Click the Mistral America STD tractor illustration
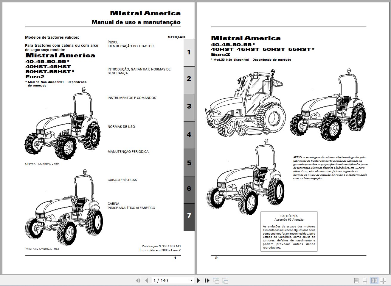The width and height of the screenshot is (391, 286). click(62, 124)
